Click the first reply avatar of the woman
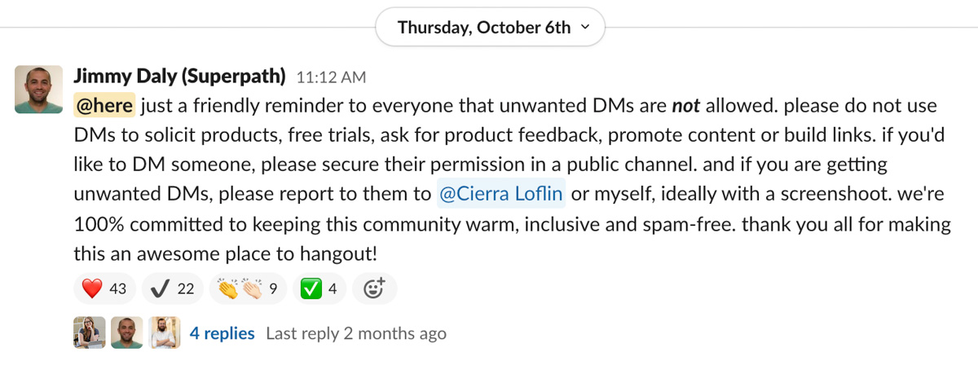 [90, 332]
